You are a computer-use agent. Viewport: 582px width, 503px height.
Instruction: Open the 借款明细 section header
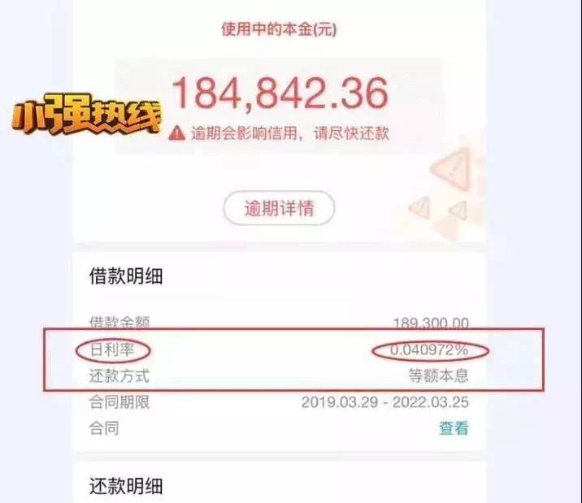(x=126, y=276)
